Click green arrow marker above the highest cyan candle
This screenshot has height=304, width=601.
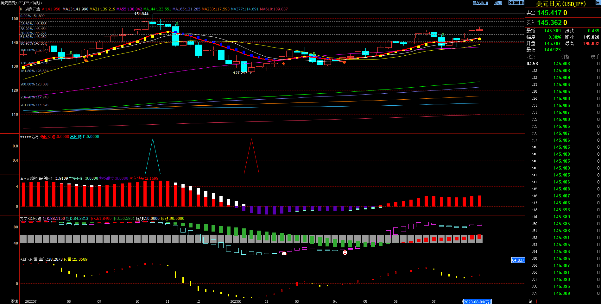coord(177,24)
